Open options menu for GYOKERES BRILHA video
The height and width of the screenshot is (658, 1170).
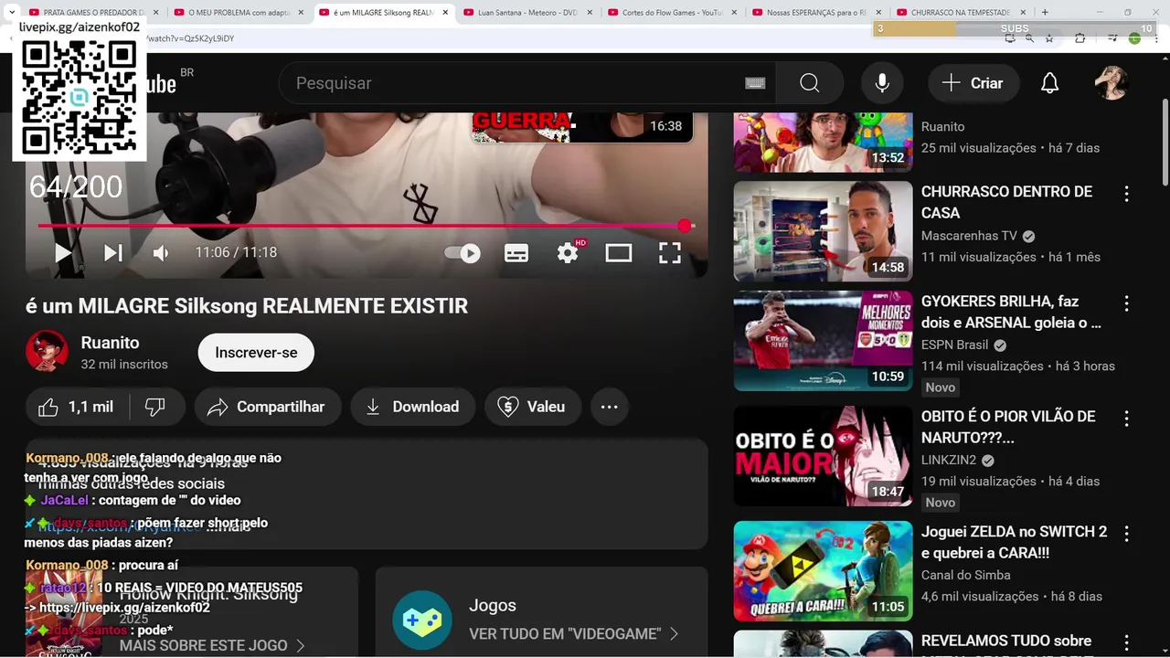click(1126, 303)
